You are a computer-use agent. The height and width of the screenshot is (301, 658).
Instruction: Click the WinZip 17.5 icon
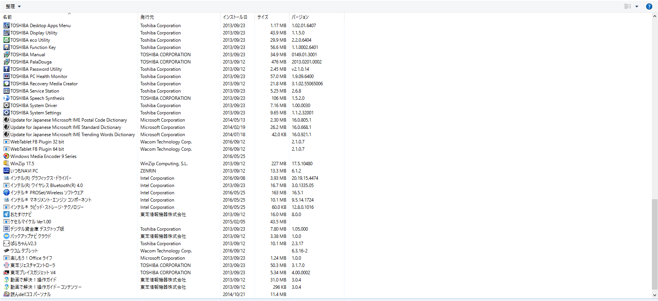tap(6, 164)
